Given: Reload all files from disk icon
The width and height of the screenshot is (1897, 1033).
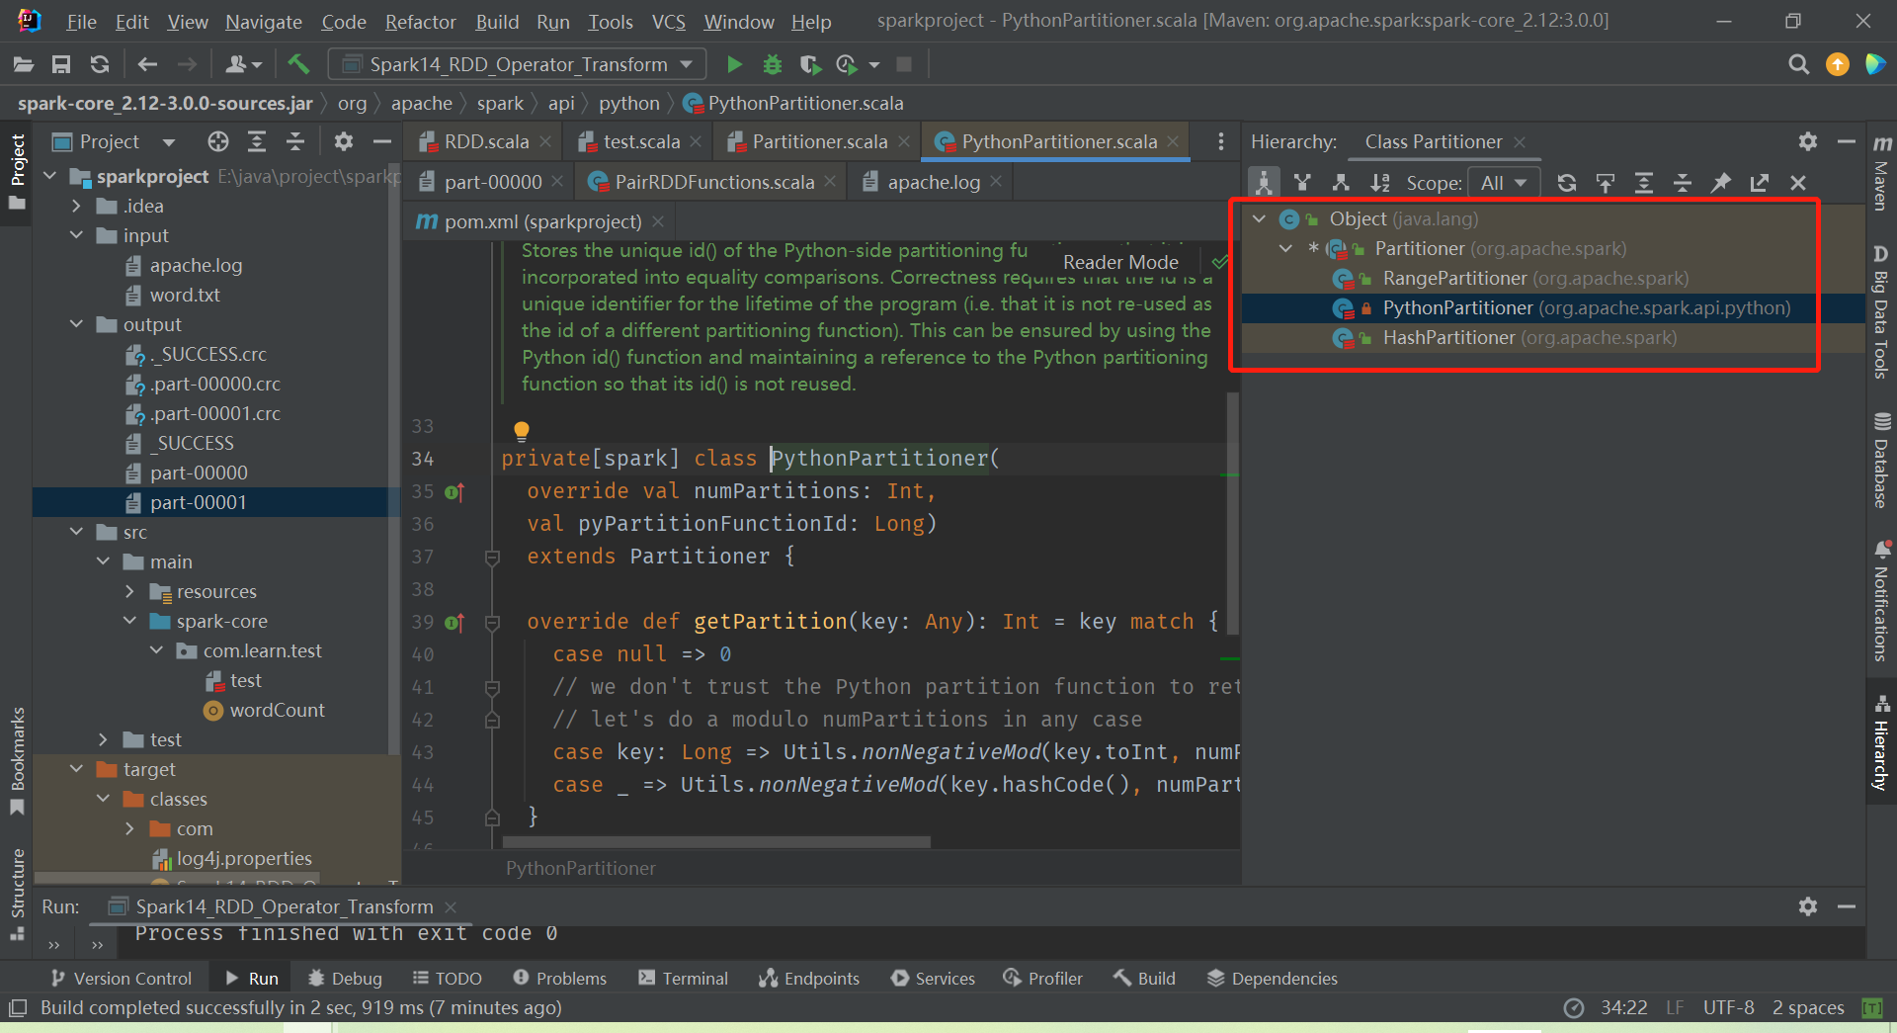Looking at the screenshot, I should [99, 64].
